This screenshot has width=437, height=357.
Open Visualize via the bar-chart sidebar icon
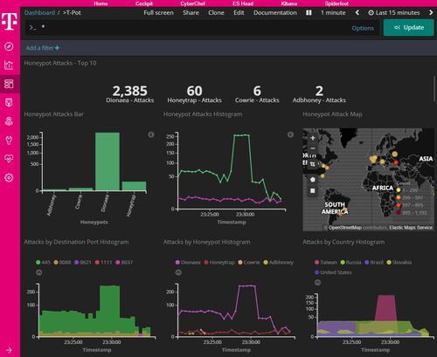coord(9,65)
